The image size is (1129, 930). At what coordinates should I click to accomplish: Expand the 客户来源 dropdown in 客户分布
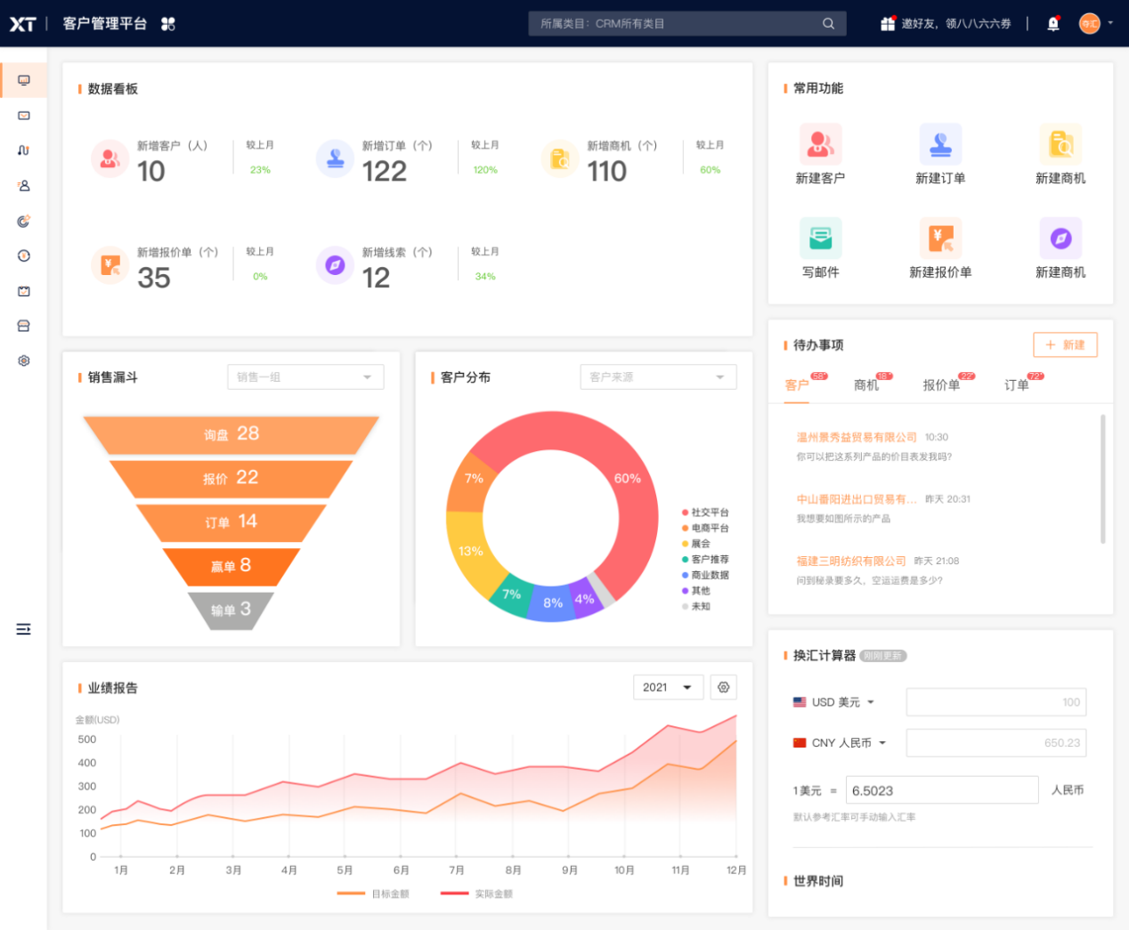tap(658, 376)
